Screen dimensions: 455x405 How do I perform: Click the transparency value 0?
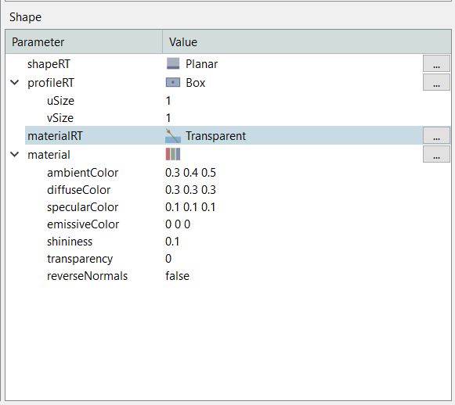(x=168, y=259)
